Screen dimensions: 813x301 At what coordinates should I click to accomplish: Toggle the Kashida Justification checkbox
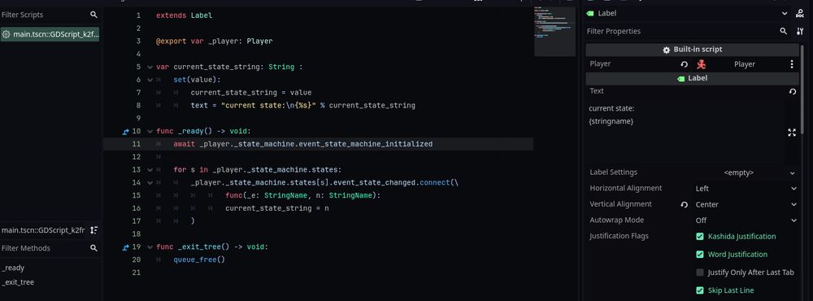point(700,237)
